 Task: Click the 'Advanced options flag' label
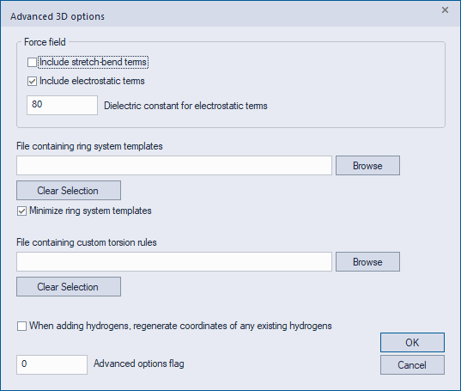point(139,364)
